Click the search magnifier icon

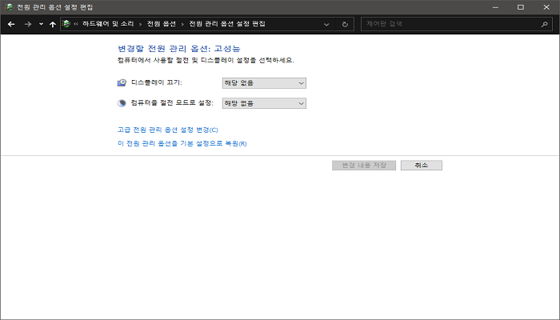[x=545, y=25]
